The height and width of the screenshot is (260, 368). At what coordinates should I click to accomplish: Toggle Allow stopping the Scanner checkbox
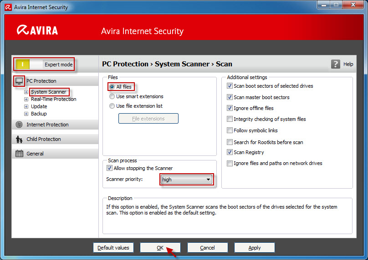pyautogui.click(x=109, y=168)
